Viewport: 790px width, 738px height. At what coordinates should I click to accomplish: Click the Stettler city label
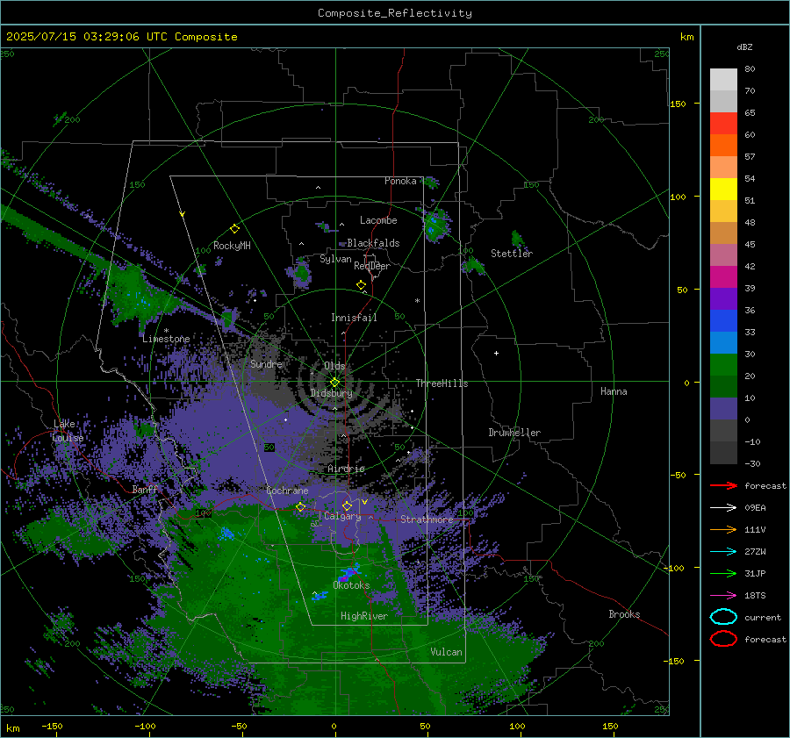click(512, 254)
